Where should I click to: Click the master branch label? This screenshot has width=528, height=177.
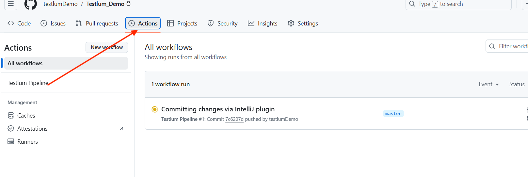pos(393,114)
